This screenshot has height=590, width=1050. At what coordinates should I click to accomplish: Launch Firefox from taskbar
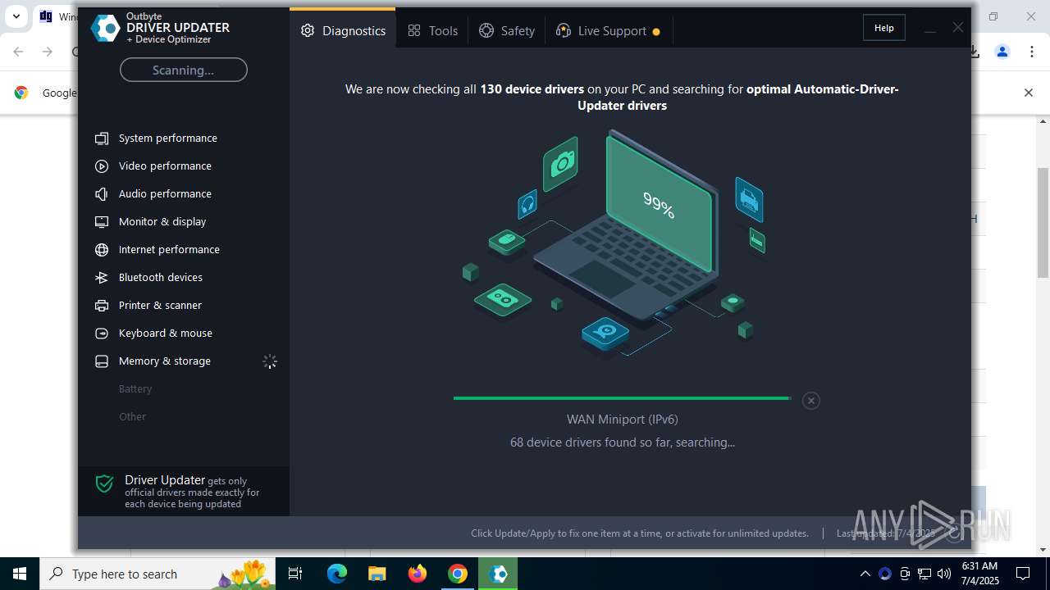418,574
